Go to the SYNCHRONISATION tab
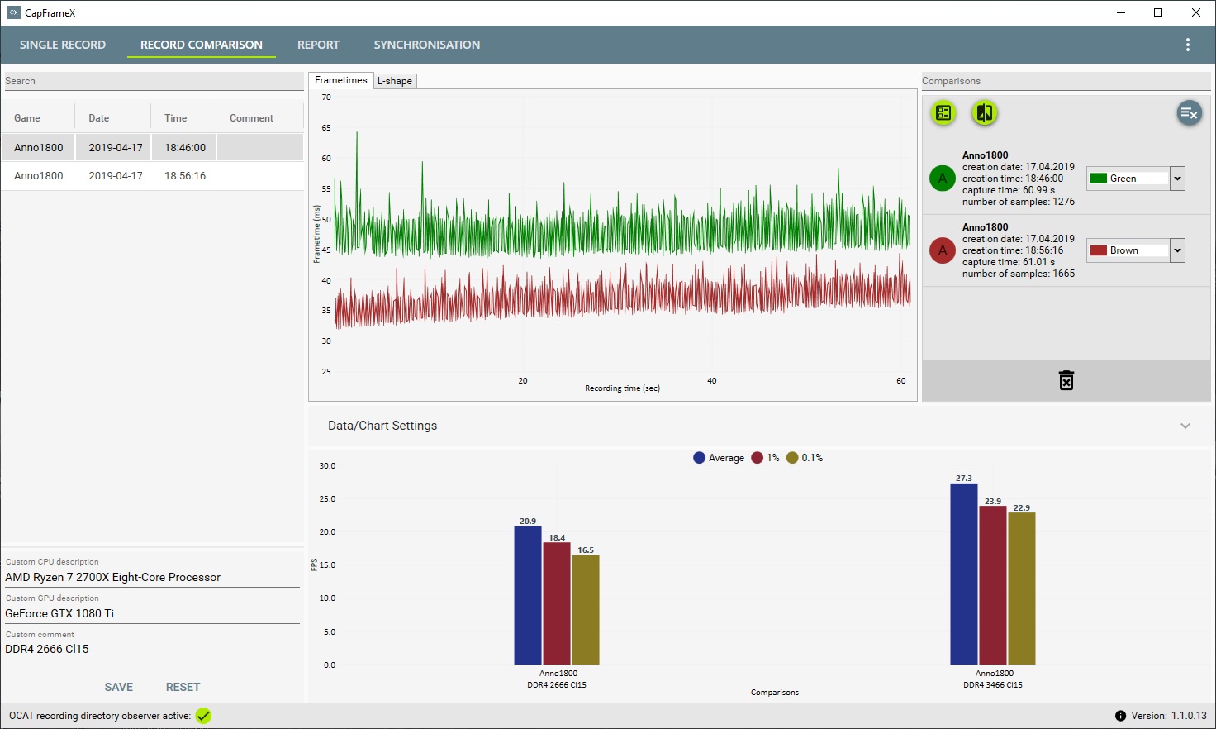 point(427,45)
